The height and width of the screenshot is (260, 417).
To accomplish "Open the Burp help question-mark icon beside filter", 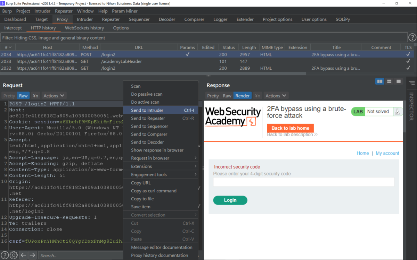I will (412, 37).
